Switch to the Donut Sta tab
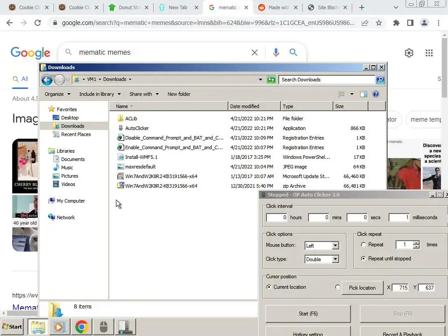Image resolution: width=448 pixels, height=336 pixels. coord(128,7)
